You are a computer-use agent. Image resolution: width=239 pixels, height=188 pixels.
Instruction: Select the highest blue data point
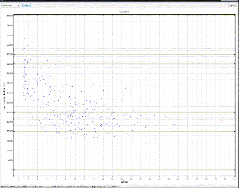click(24, 39)
